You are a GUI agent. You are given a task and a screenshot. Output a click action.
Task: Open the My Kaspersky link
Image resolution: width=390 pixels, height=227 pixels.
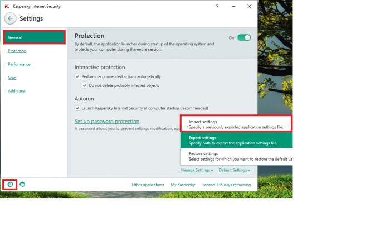(183, 185)
